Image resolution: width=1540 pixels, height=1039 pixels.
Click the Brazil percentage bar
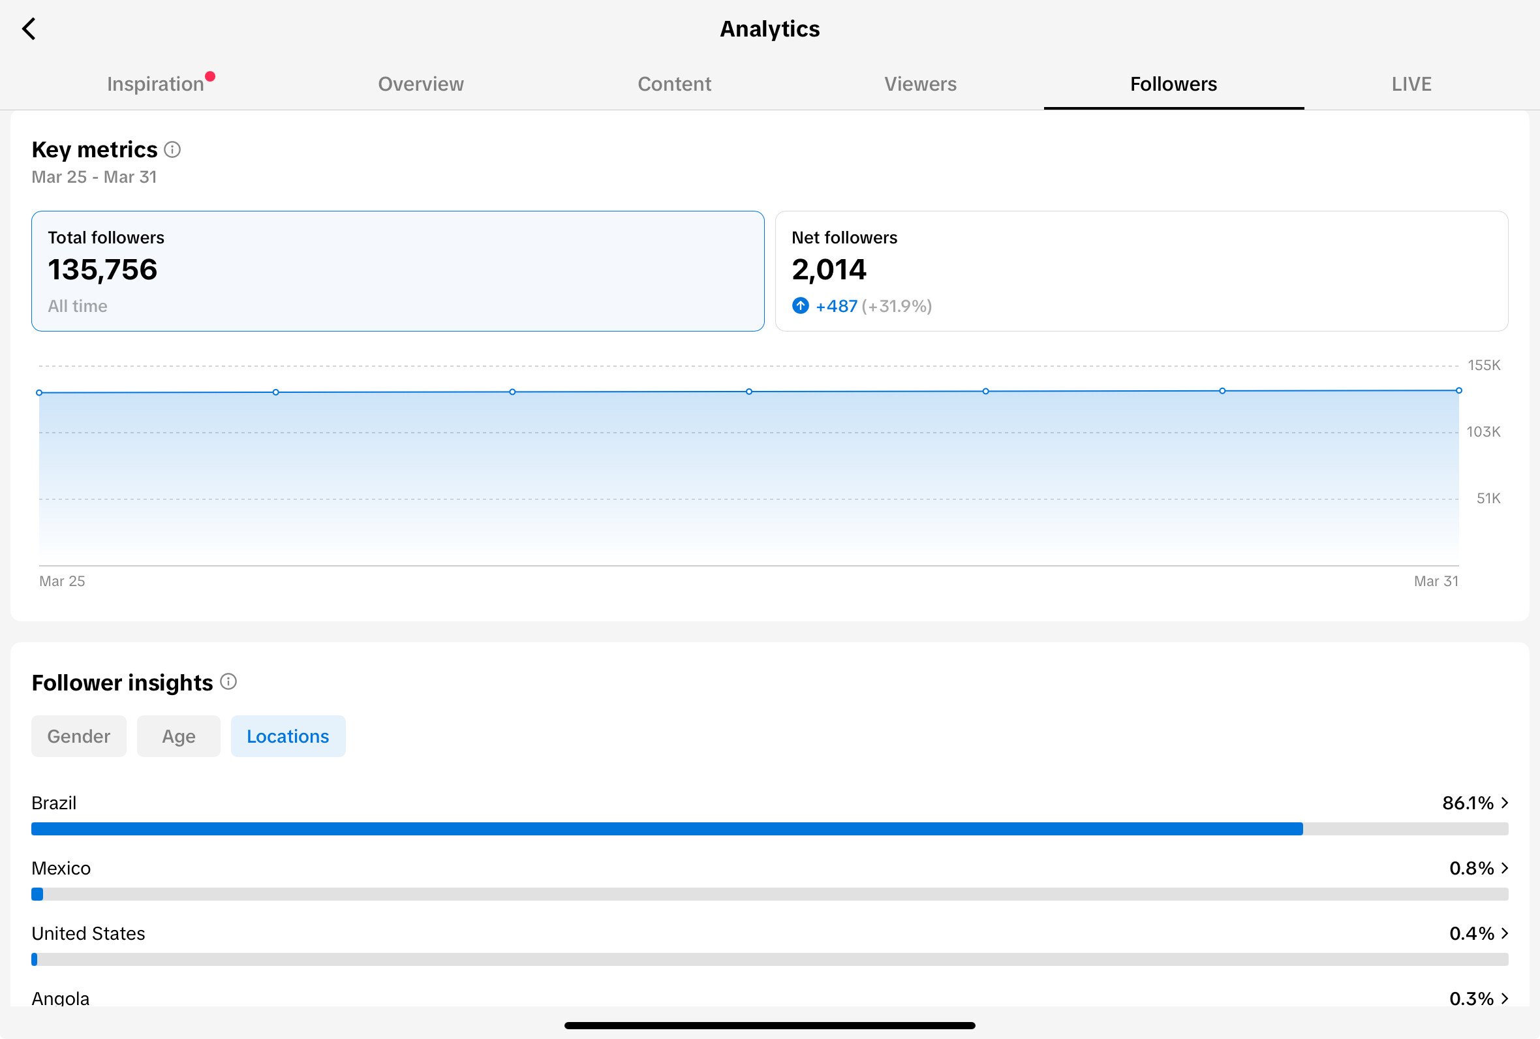pyautogui.click(x=769, y=829)
